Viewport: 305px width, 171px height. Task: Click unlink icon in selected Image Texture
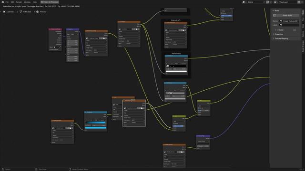144,108
